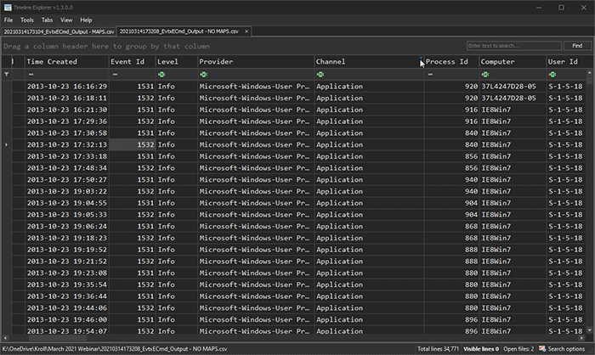Click the Find button
This screenshot has height=355, width=595.
click(x=577, y=46)
